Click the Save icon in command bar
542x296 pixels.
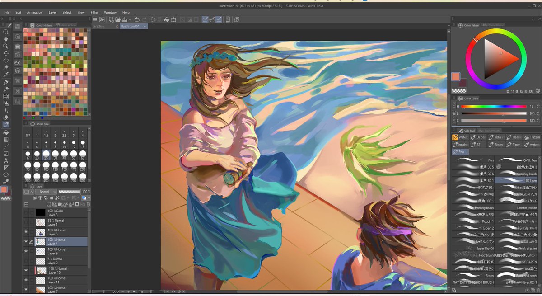(x=125, y=19)
